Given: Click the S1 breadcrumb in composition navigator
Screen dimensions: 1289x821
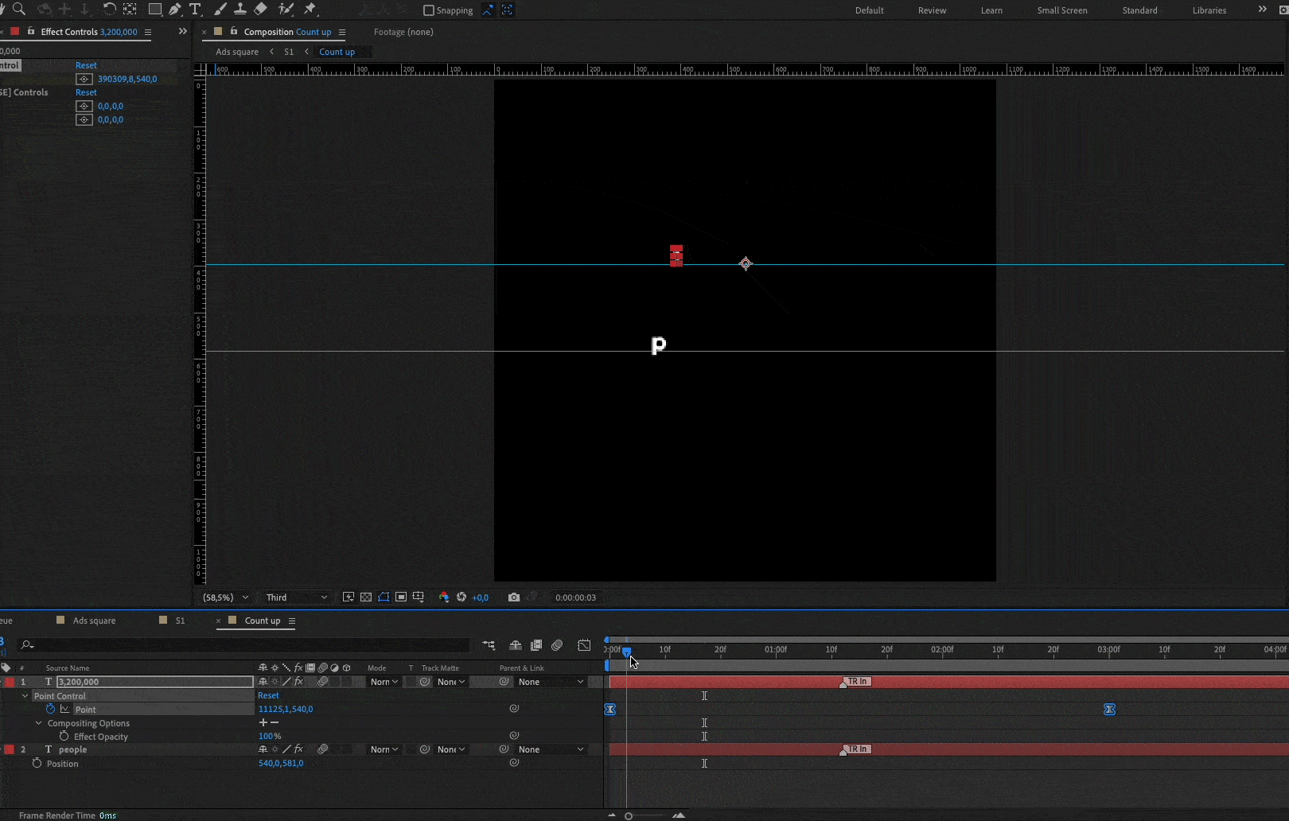Looking at the screenshot, I should [x=289, y=52].
